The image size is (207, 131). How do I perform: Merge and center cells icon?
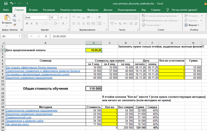[99, 24]
